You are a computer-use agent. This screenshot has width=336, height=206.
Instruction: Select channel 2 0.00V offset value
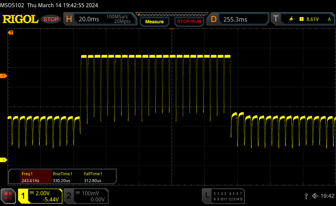tap(97, 199)
